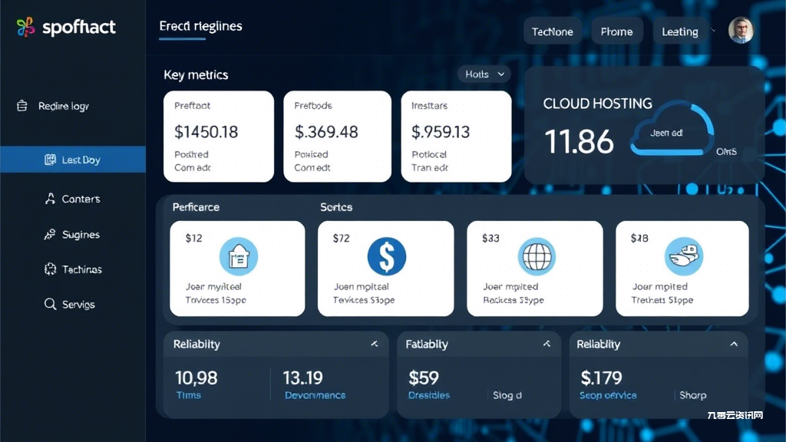786x442 pixels.
Task: Open the Hotls dropdown
Action: (x=484, y=74)
